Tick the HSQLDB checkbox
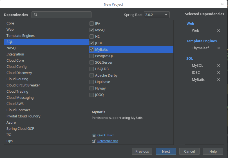228x158 pixels. (x=91, y=69)
